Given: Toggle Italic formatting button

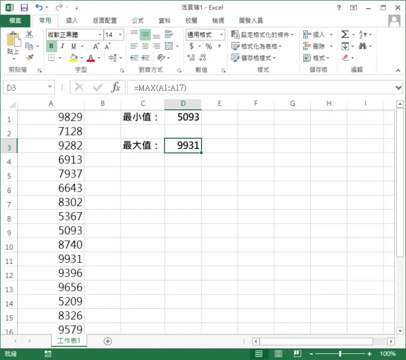Looking at the screenshot, I should click(x=62, y=46).
